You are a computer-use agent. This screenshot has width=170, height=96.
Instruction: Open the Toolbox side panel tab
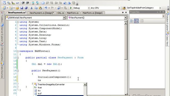(x=2, y=17)
